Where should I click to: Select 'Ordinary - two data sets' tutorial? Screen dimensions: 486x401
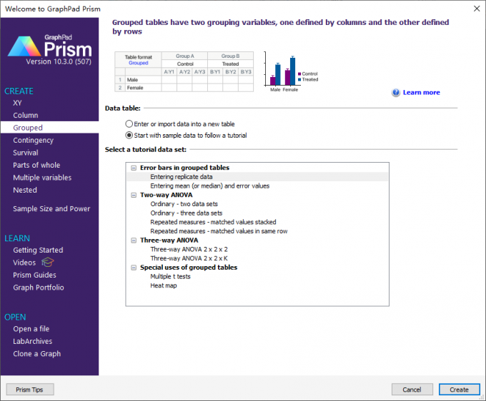(184, 204)
